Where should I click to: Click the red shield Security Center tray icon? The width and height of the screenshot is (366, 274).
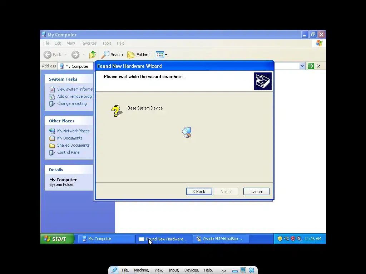(293, 239)
